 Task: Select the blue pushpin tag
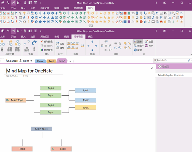point(24,17)
